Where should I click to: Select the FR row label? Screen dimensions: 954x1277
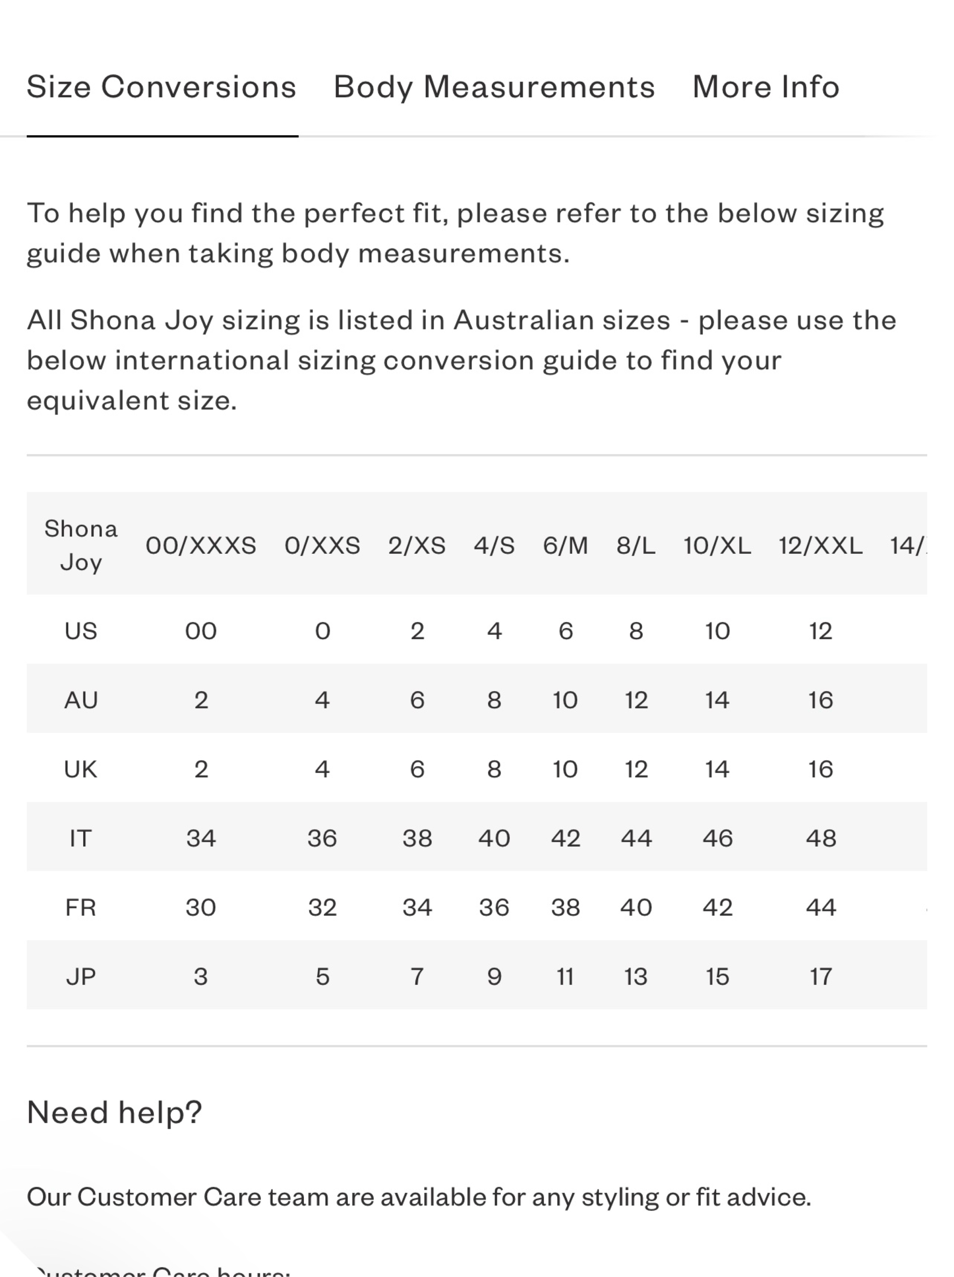[x=81, y=908]
